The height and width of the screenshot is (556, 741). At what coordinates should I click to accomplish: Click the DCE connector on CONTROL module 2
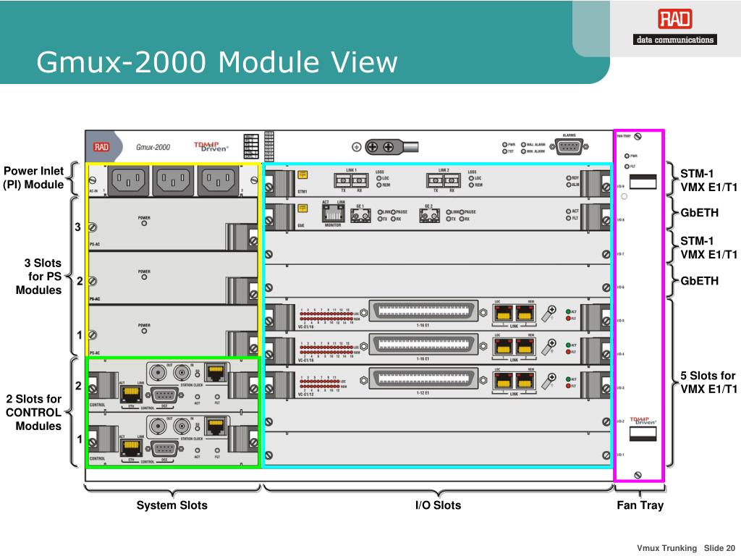(164, 395)
